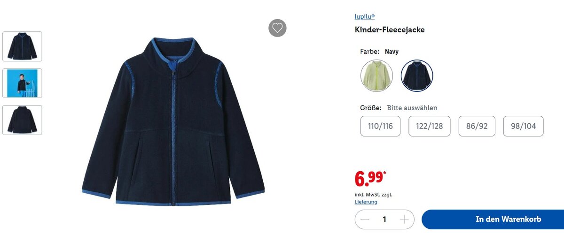The width and height of the screenshot is (564, 234).
Task: Increase quantity with the plus icon
Action: point(404,219)
